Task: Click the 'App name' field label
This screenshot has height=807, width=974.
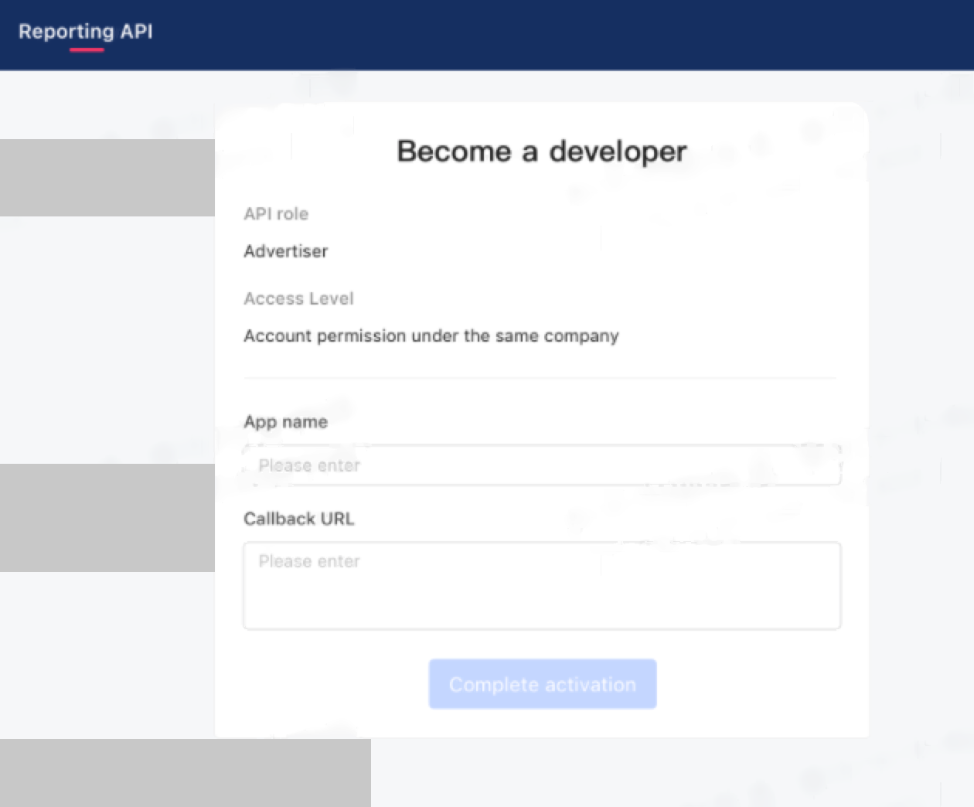Action: tap(286, 422)
